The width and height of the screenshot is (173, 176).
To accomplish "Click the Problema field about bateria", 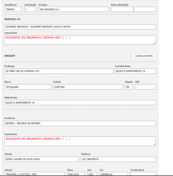I will [80, 123].
